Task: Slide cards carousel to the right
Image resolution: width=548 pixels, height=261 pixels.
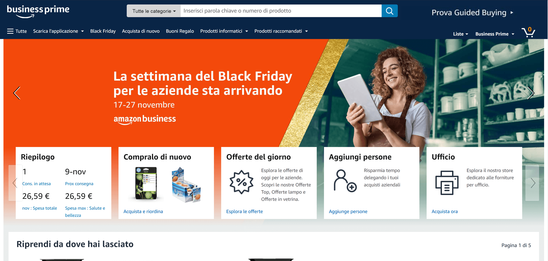Action: pos(532,183)
